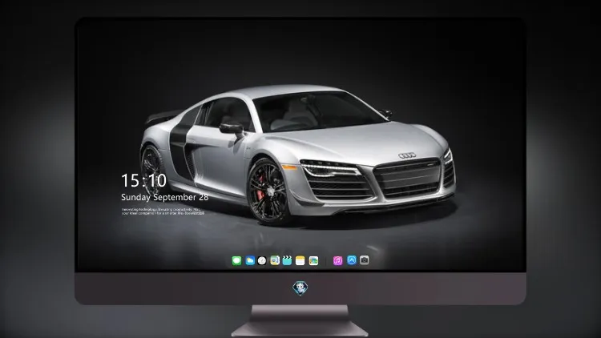Open the blue App Store icon
Viewport: 601px width, 338px height.
[352, 260]
